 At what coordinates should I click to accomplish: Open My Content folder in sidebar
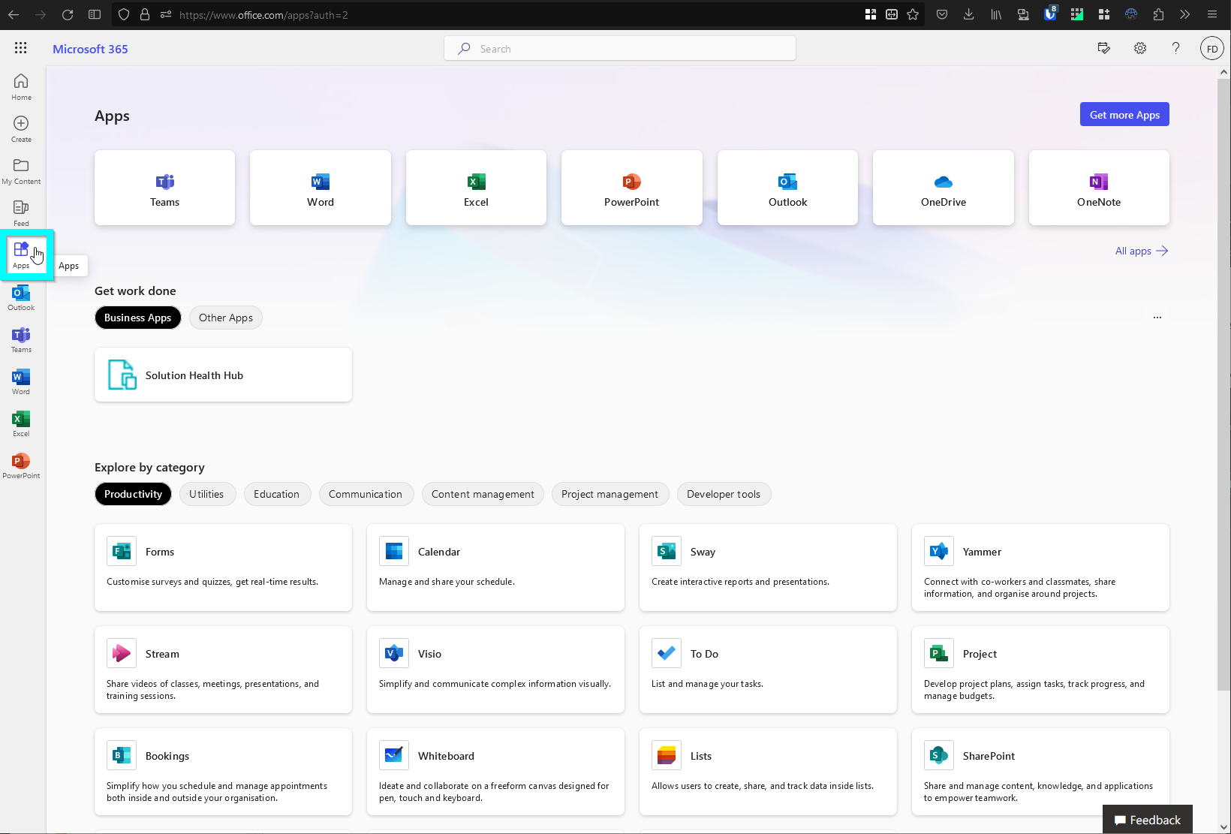[21, 170]
